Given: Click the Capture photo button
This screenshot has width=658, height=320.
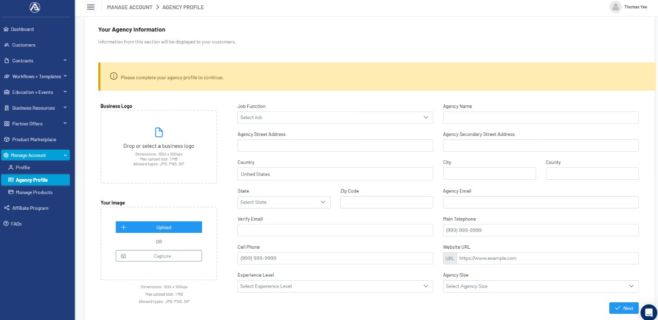Looking at the screenshot, I should 159,256.
